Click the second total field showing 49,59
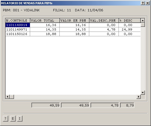 click(x=75, y=105)
